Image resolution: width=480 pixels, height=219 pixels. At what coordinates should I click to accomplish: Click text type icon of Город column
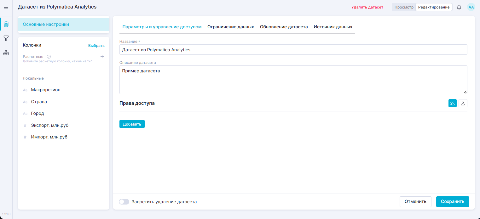[x=25, y=114]
